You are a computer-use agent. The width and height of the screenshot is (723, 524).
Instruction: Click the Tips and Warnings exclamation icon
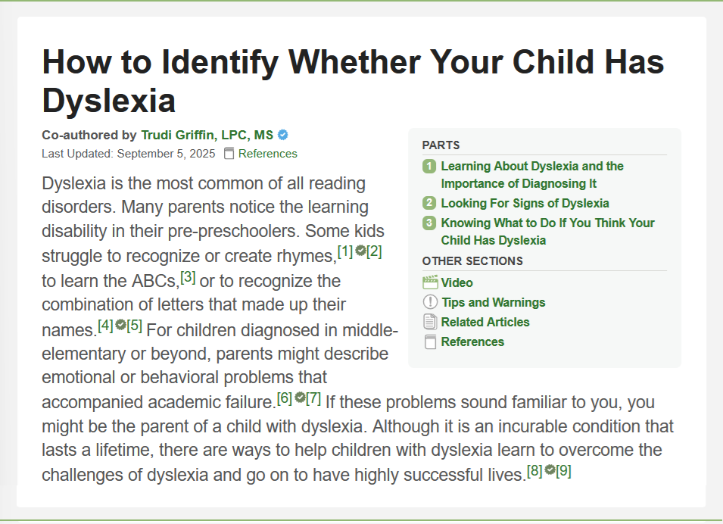tap(430, 302)
